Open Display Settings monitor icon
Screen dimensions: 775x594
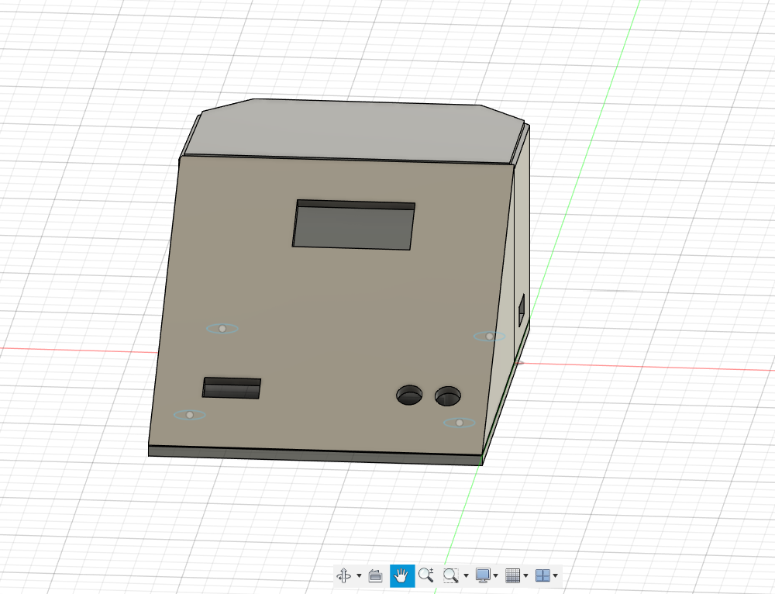coord(483,575)
